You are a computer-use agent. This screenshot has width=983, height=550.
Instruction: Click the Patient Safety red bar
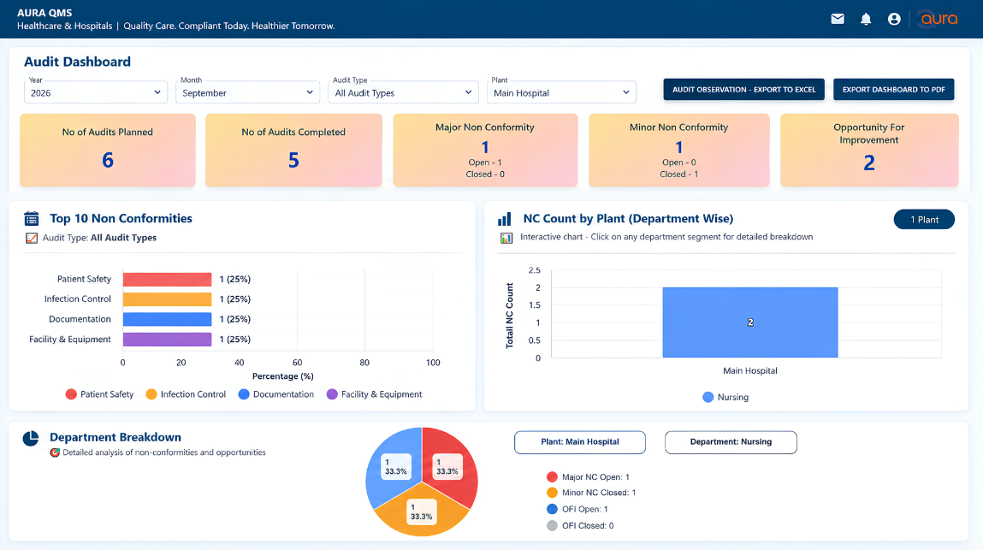tap(168, 279)
